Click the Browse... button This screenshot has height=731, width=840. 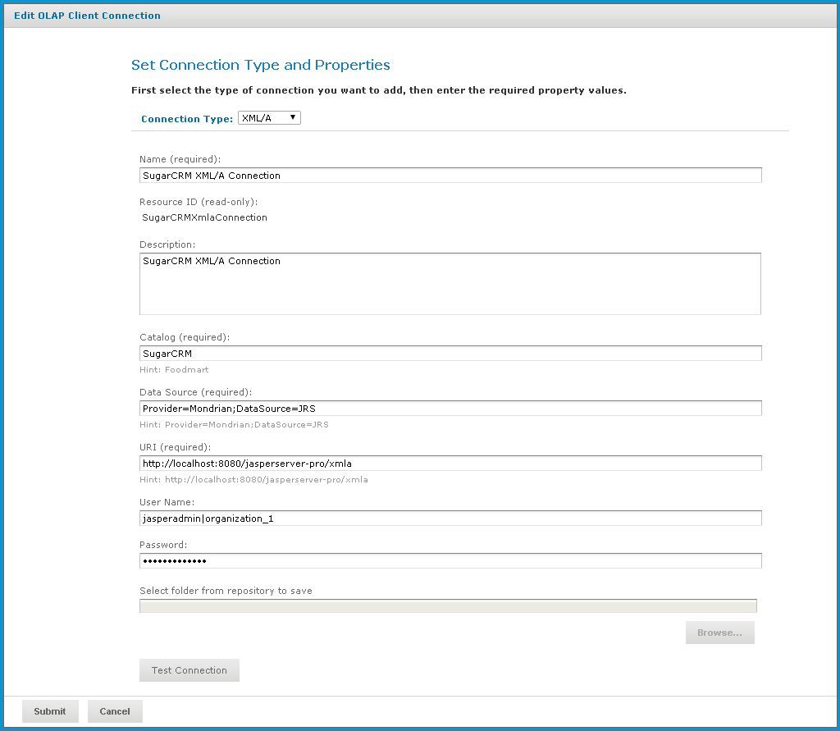[719, 633]
